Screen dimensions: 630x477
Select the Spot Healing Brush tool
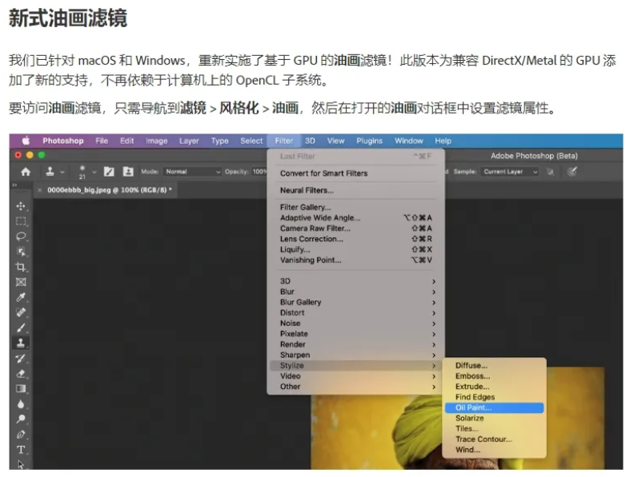pos(21,312)
